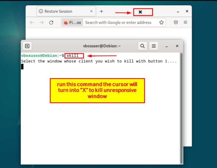Viewport: 217px width, 168px height.
Task: Click the back navigation arrow in Firefox
Action: tap(32, 22)
